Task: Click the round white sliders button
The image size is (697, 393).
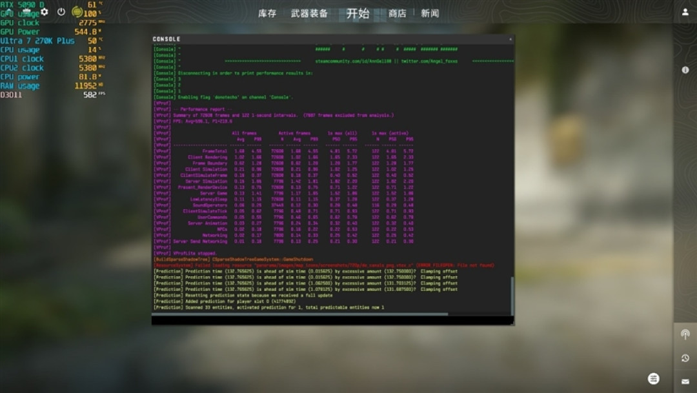Action: (x=653, y=379)
